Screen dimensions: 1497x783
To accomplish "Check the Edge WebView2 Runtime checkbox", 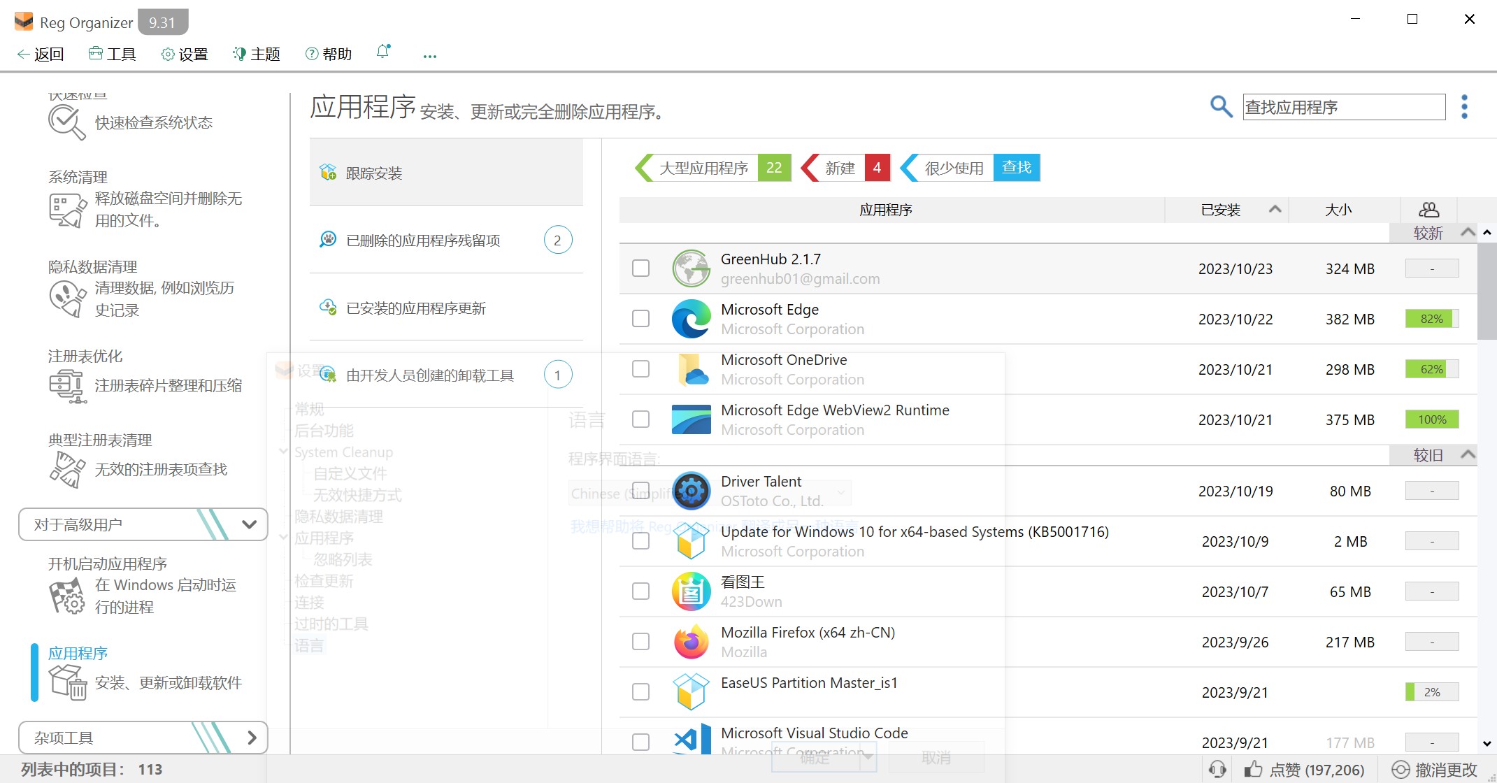I will tap(640, 419).
